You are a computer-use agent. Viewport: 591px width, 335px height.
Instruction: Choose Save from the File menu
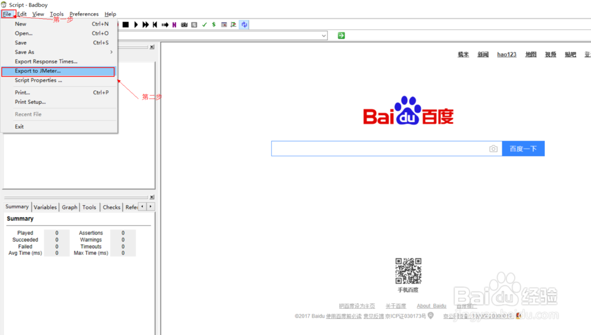59,42
